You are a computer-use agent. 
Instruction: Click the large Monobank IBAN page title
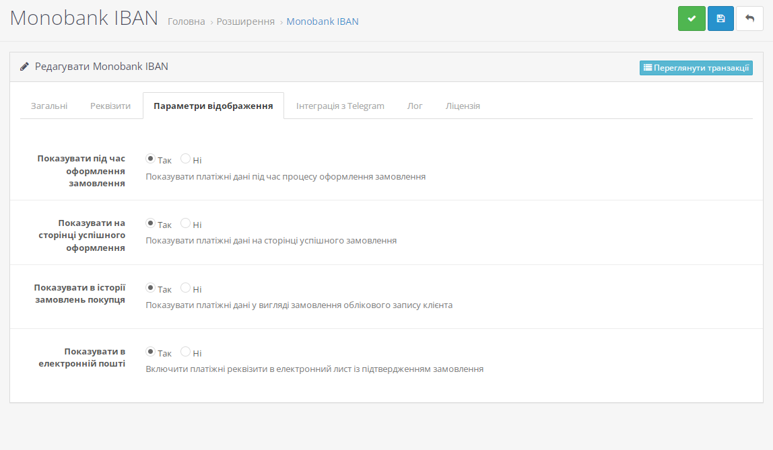click(83, 18)
